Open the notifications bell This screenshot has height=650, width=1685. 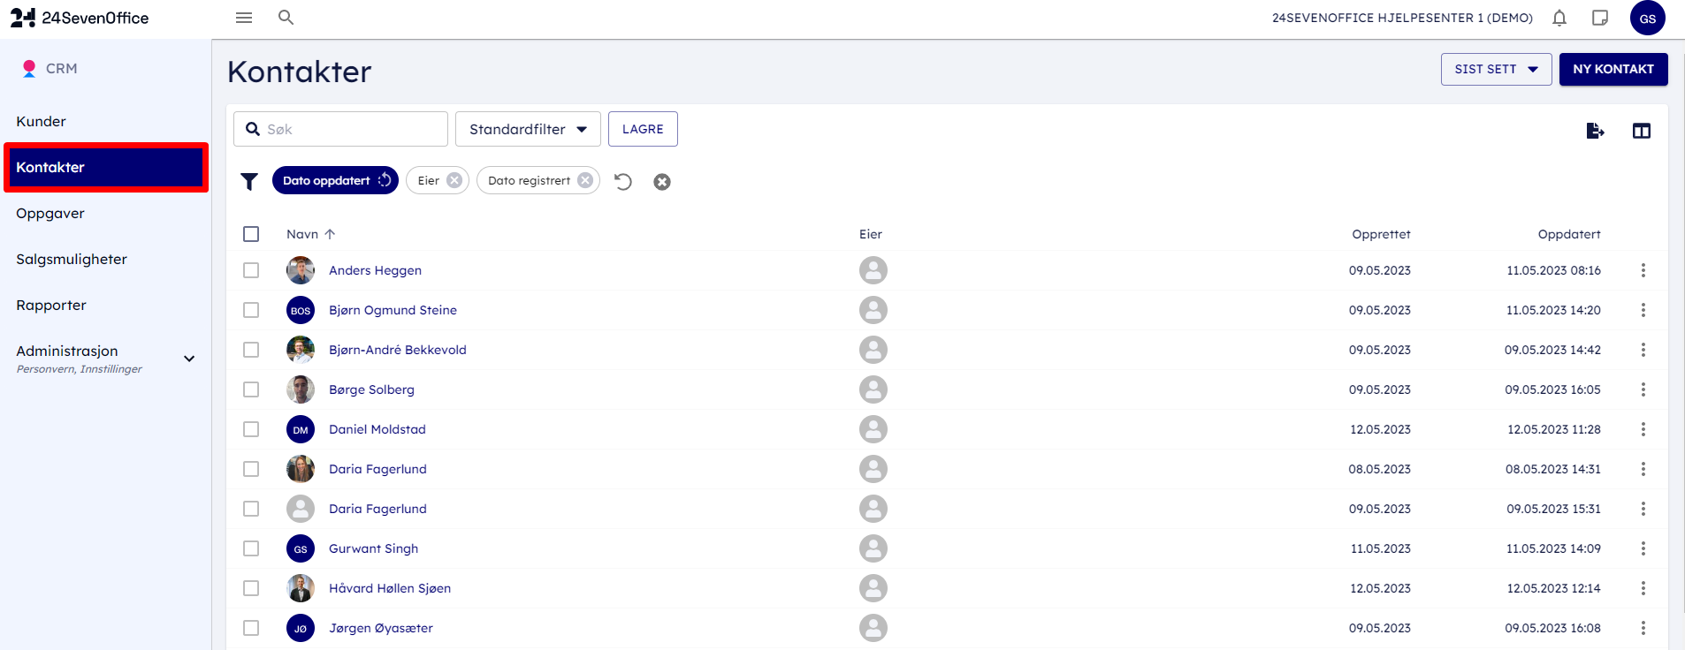[x=1559, y=18]
